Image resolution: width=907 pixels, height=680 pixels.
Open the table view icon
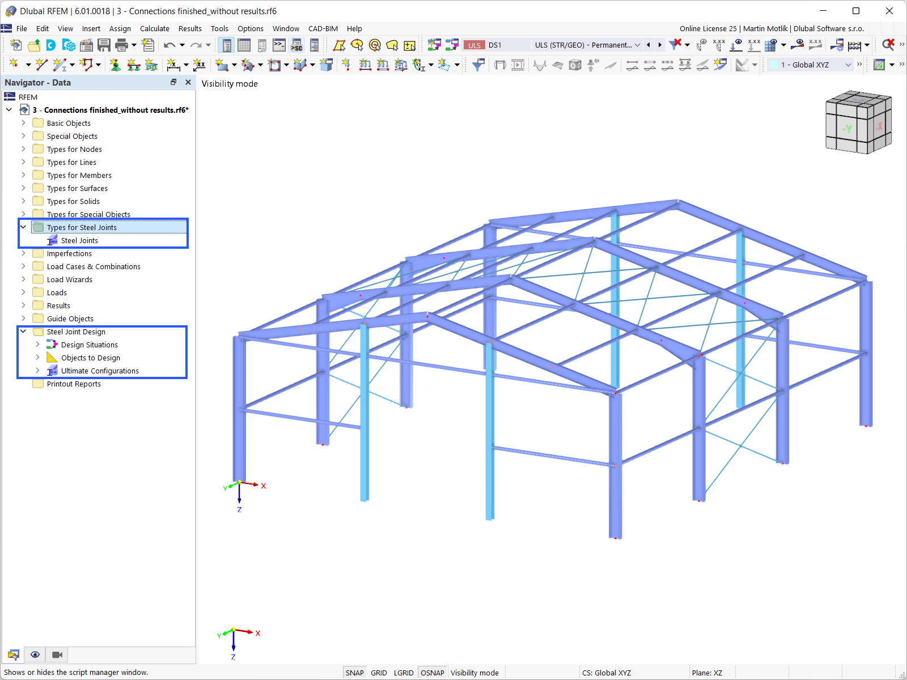tap(244, 45)
